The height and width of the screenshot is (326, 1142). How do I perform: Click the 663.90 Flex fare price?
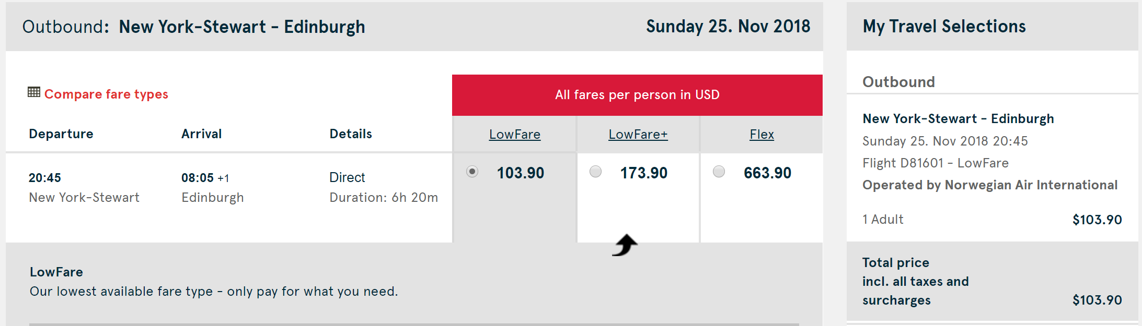[x=767, y=173]
